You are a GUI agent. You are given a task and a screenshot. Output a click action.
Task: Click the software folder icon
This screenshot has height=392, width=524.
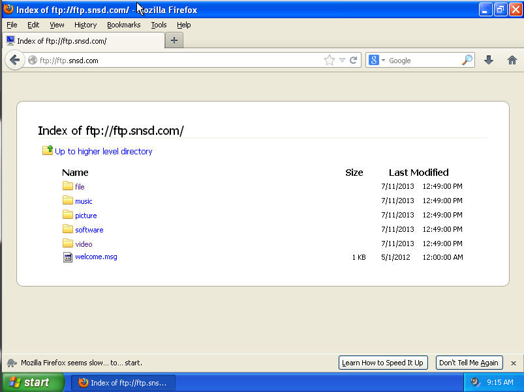(67, 229)
